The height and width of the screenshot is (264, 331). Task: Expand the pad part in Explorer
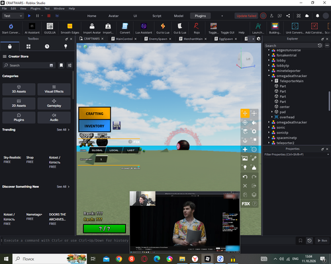click(272, 112)
